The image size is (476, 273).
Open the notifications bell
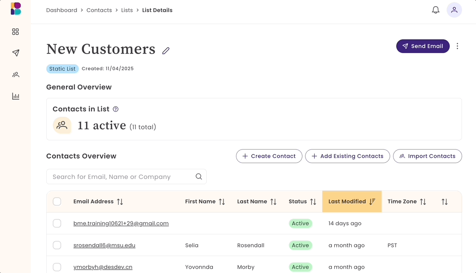pos(436,10)
